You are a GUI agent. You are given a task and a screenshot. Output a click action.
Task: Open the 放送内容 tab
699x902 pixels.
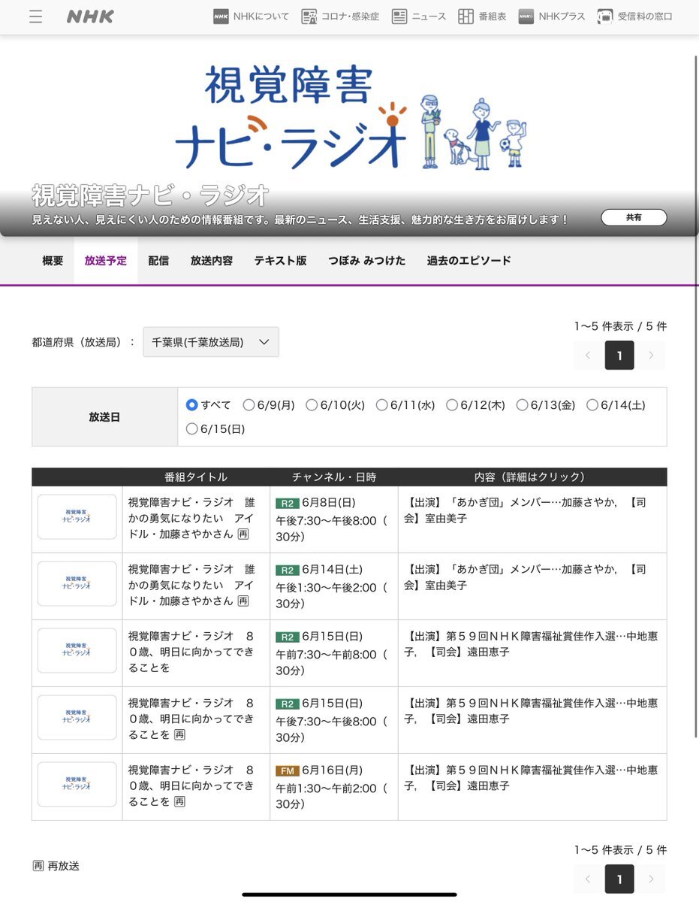(x=212, y=261)
